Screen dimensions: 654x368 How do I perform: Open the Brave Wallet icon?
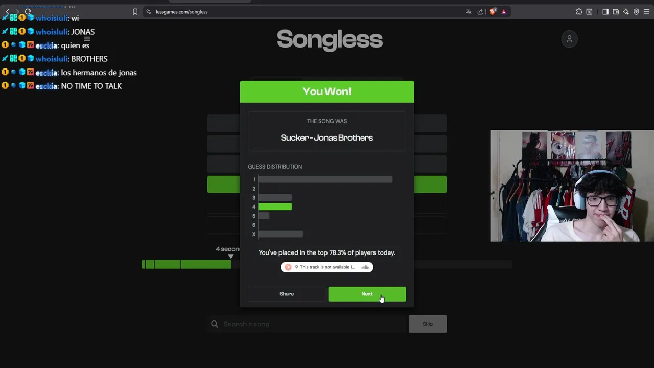[x=616, y=12]
